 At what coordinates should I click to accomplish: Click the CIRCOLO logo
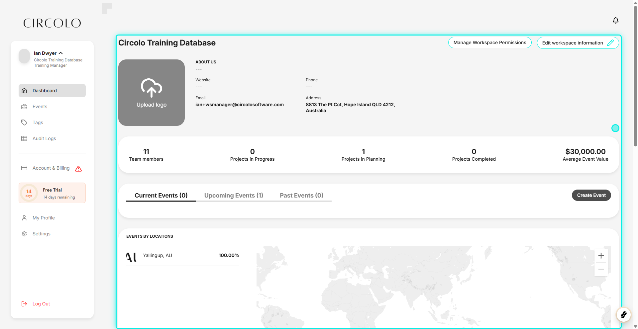(x=52, y=23)
